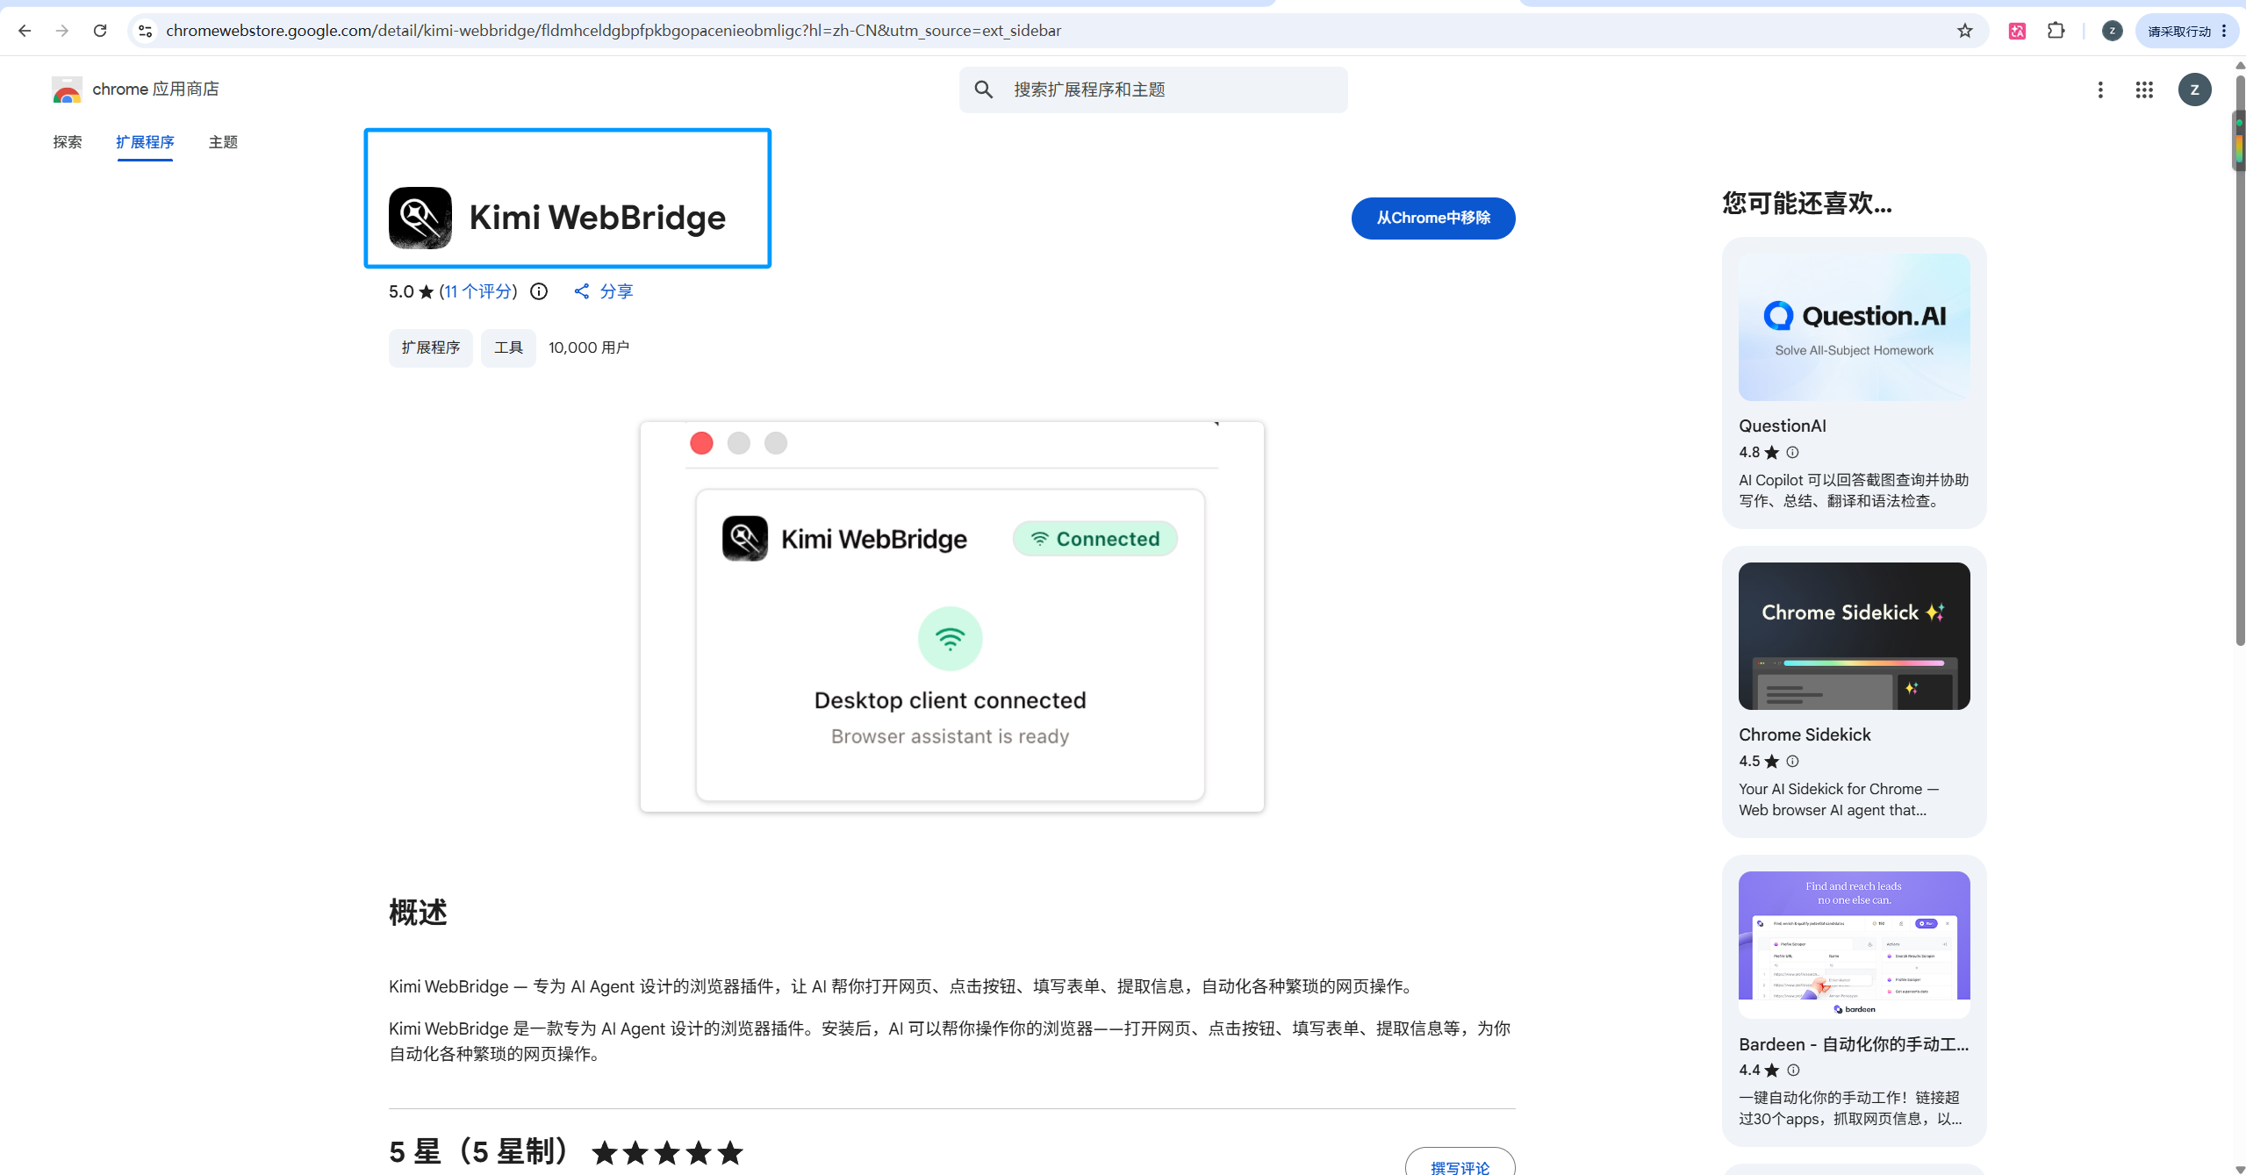The width and height of the screenshot is (2246, 1175).
Task: Click the Chrome Web Store logo
Action: (x=67, y=90)
